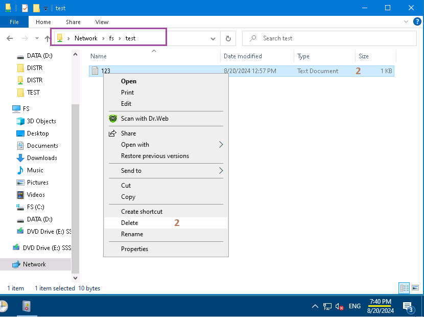Click test in the address breadcrumb

coord(130,38)
